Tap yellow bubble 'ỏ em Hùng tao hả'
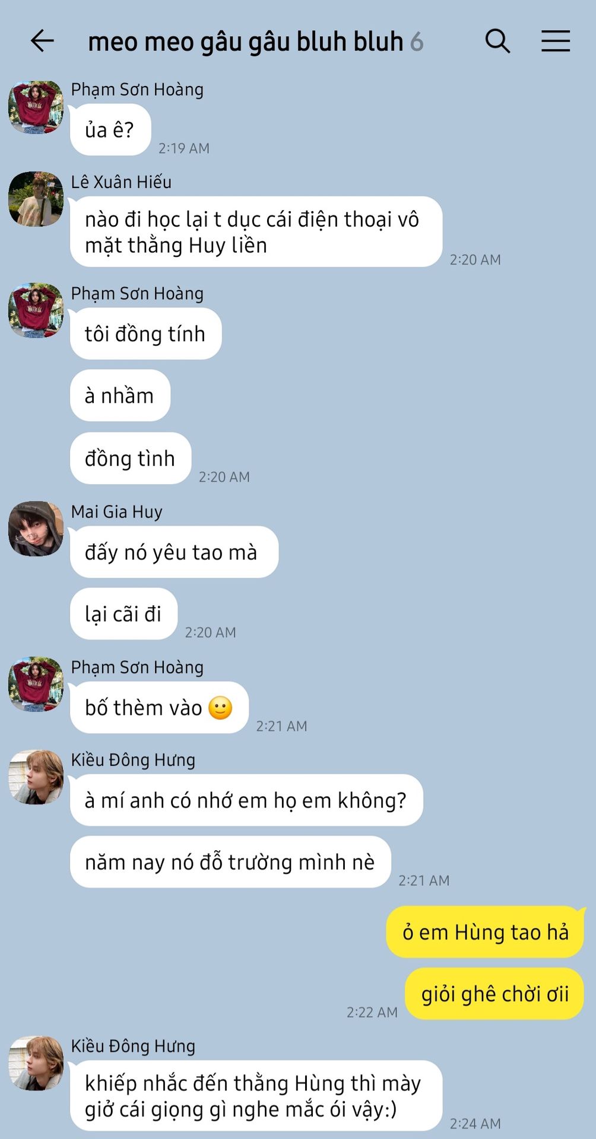596x1139 pixels. [486, 932]
